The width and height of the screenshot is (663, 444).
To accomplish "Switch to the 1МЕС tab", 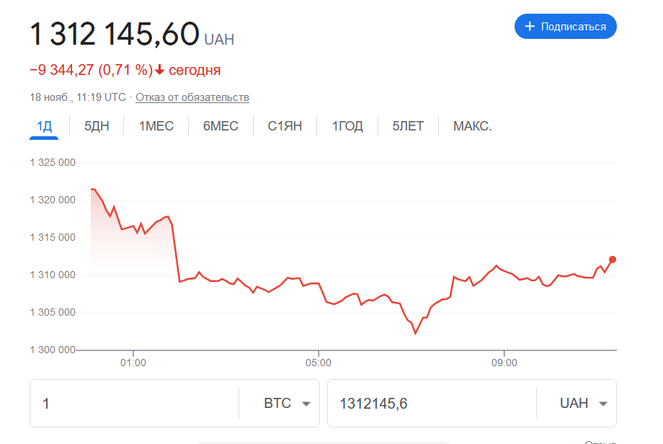I will [x=156, y=126].
